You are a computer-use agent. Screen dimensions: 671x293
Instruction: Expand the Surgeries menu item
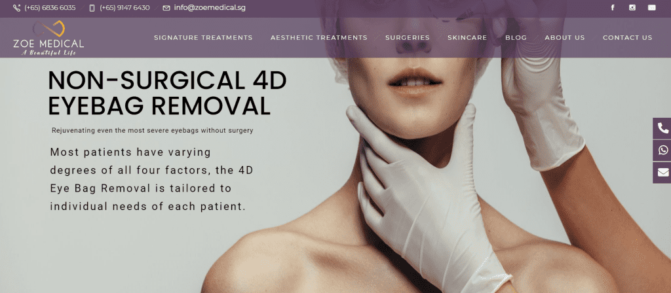pyautogui.click(x=408, y=37)
